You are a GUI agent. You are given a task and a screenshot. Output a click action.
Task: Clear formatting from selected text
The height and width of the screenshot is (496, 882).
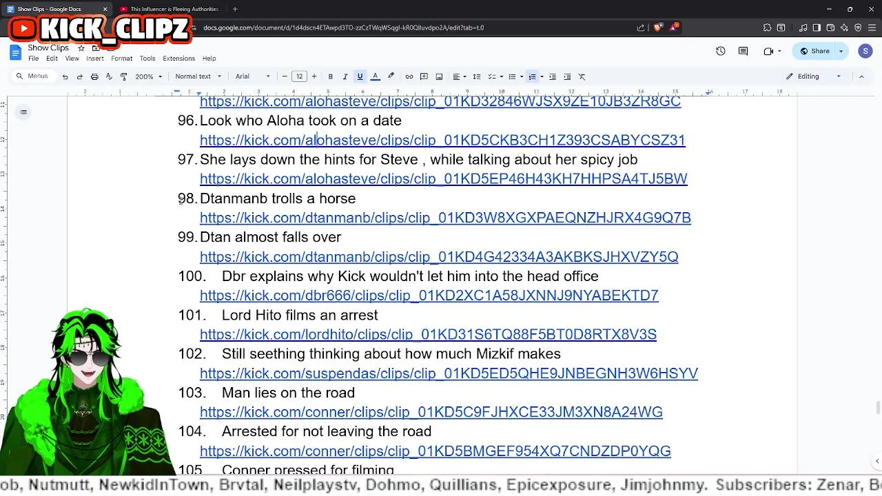[x=582, y=76]
